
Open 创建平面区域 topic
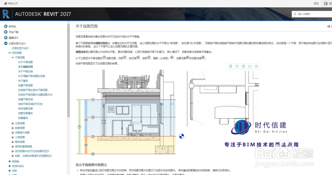[x=26, y=99]
